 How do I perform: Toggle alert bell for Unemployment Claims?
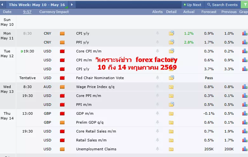158,149
